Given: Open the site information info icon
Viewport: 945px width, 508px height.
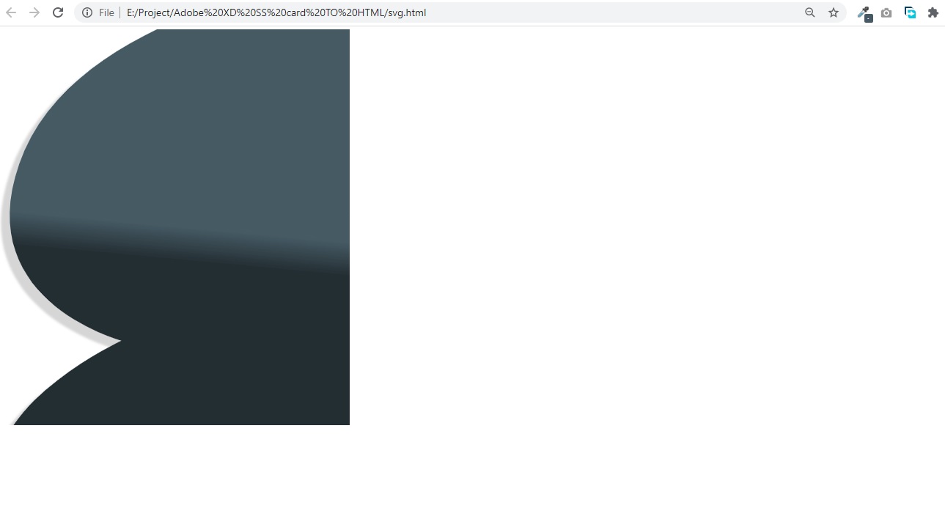Looking at the screenshot, I should [x=87, y=12].
